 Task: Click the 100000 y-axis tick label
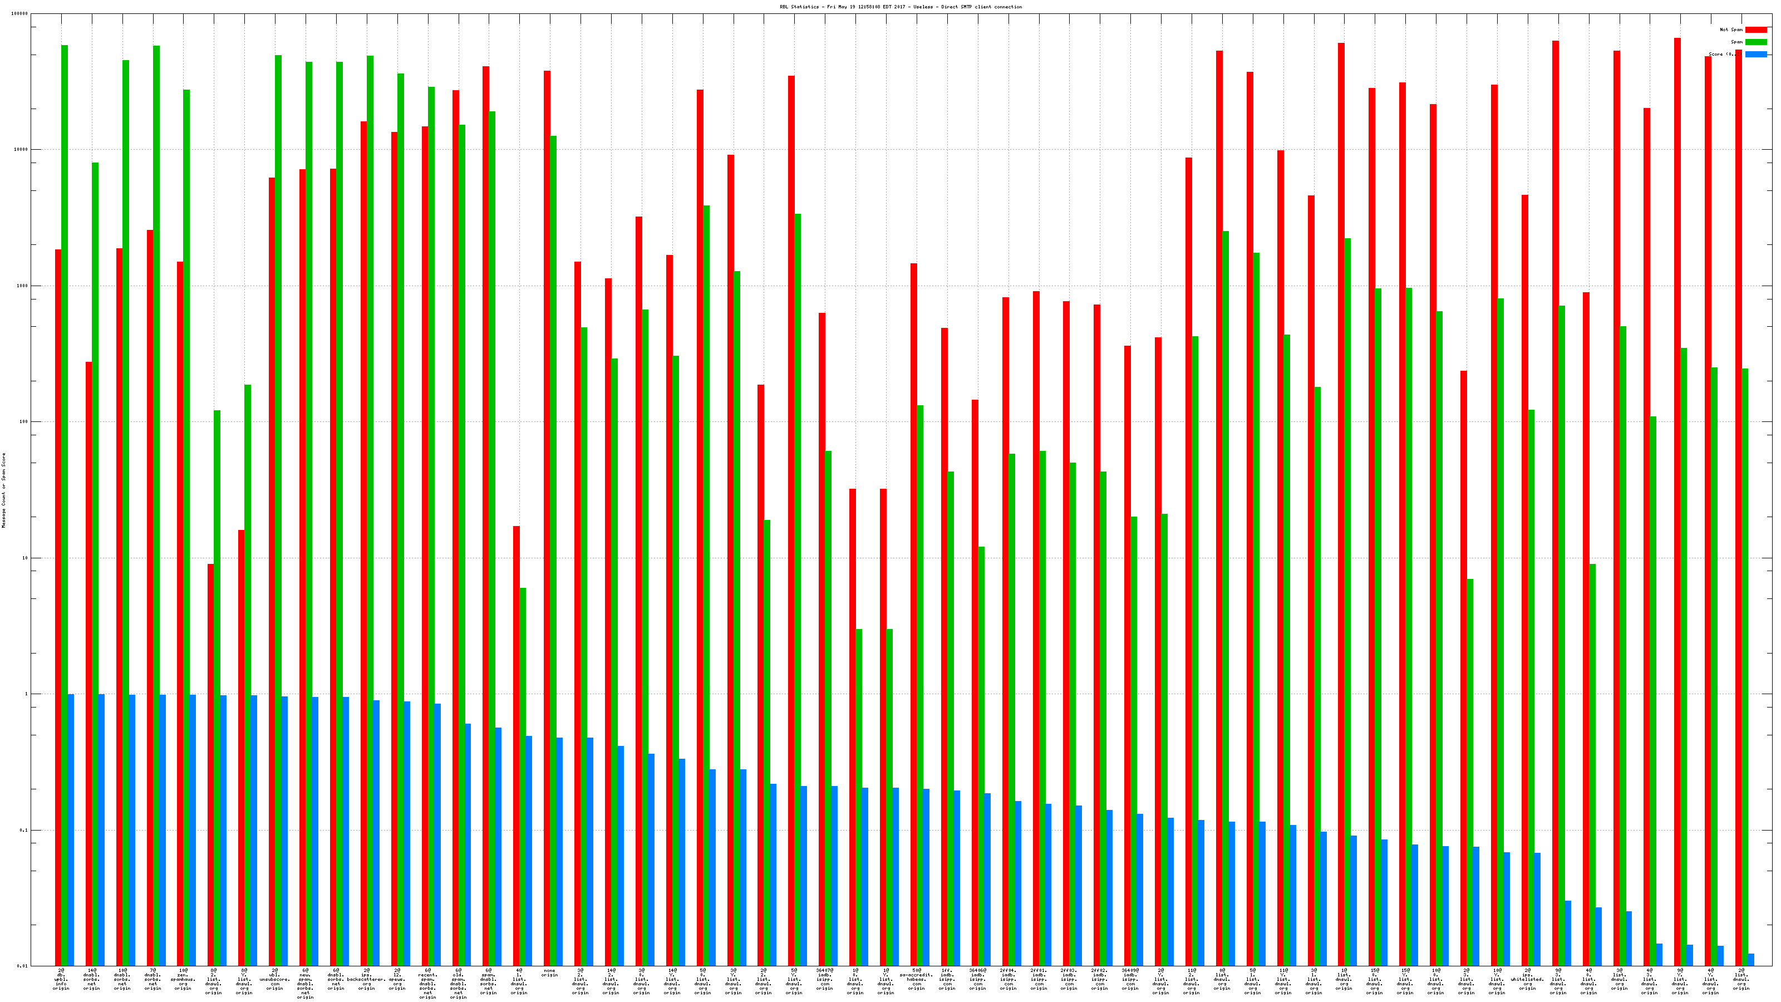pyautogui.click(x=20, y=14)
